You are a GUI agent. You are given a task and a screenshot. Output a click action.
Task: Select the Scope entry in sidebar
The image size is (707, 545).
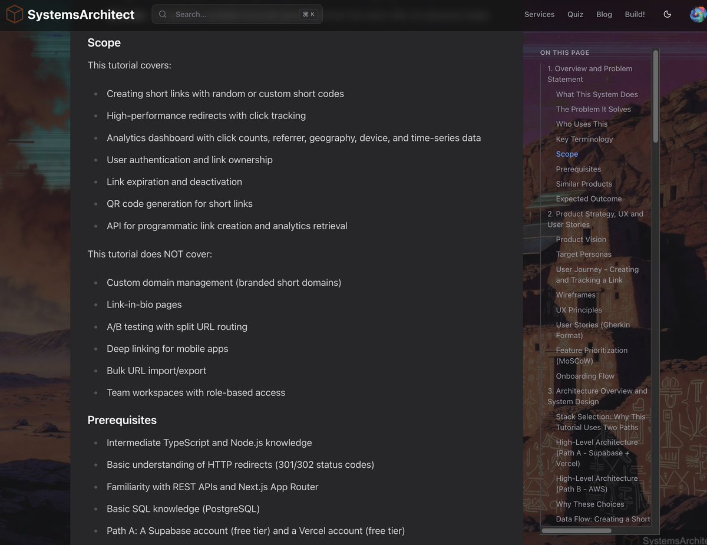[x=567, y=154]
